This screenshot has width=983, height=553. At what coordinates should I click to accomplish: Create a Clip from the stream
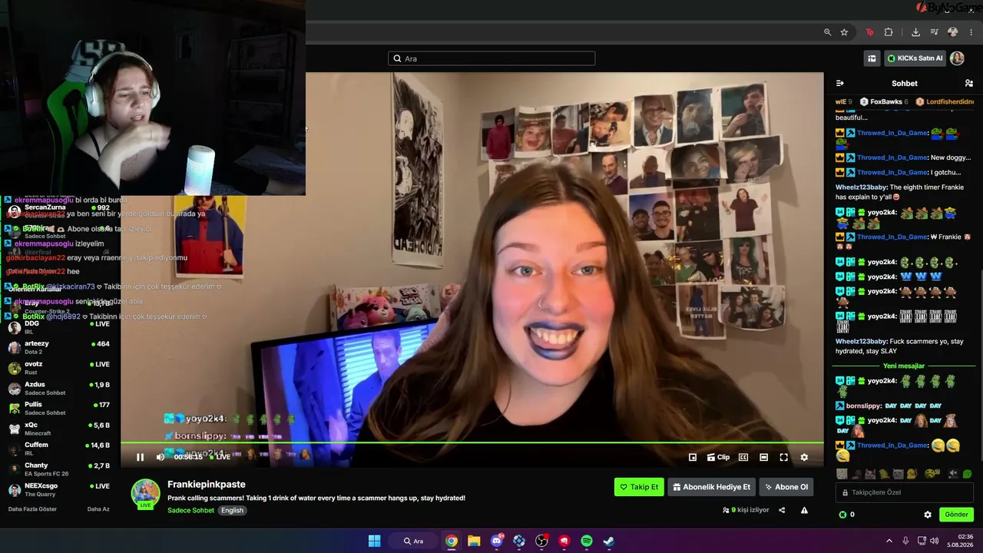(x=718, y=457)
